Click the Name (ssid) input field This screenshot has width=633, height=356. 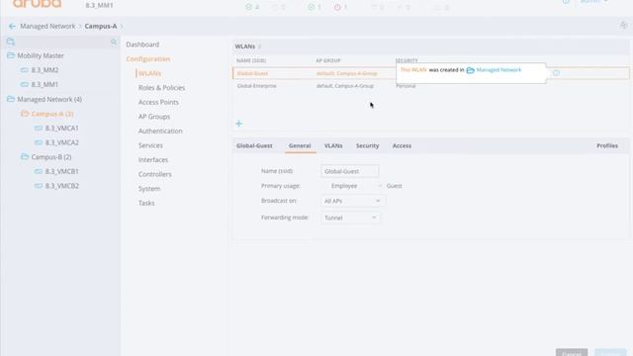(x=349, y=171)
